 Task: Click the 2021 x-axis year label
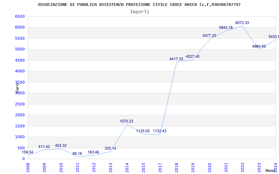pos(226,167)
